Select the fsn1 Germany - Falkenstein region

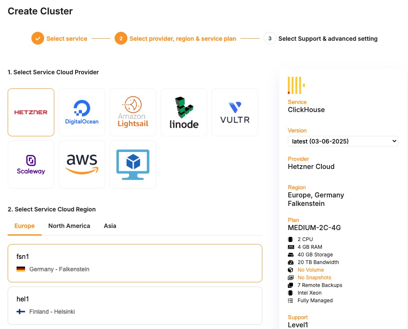(x=135, y=263)
